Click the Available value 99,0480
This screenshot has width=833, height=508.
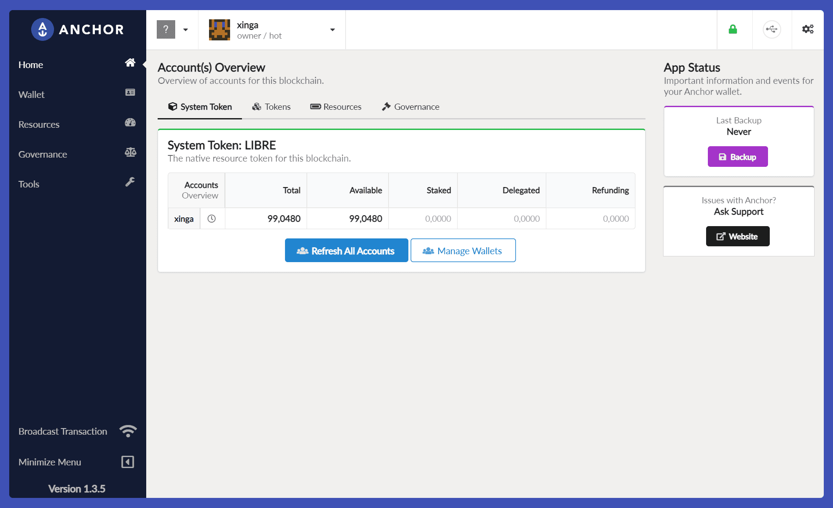coord(366,219)
